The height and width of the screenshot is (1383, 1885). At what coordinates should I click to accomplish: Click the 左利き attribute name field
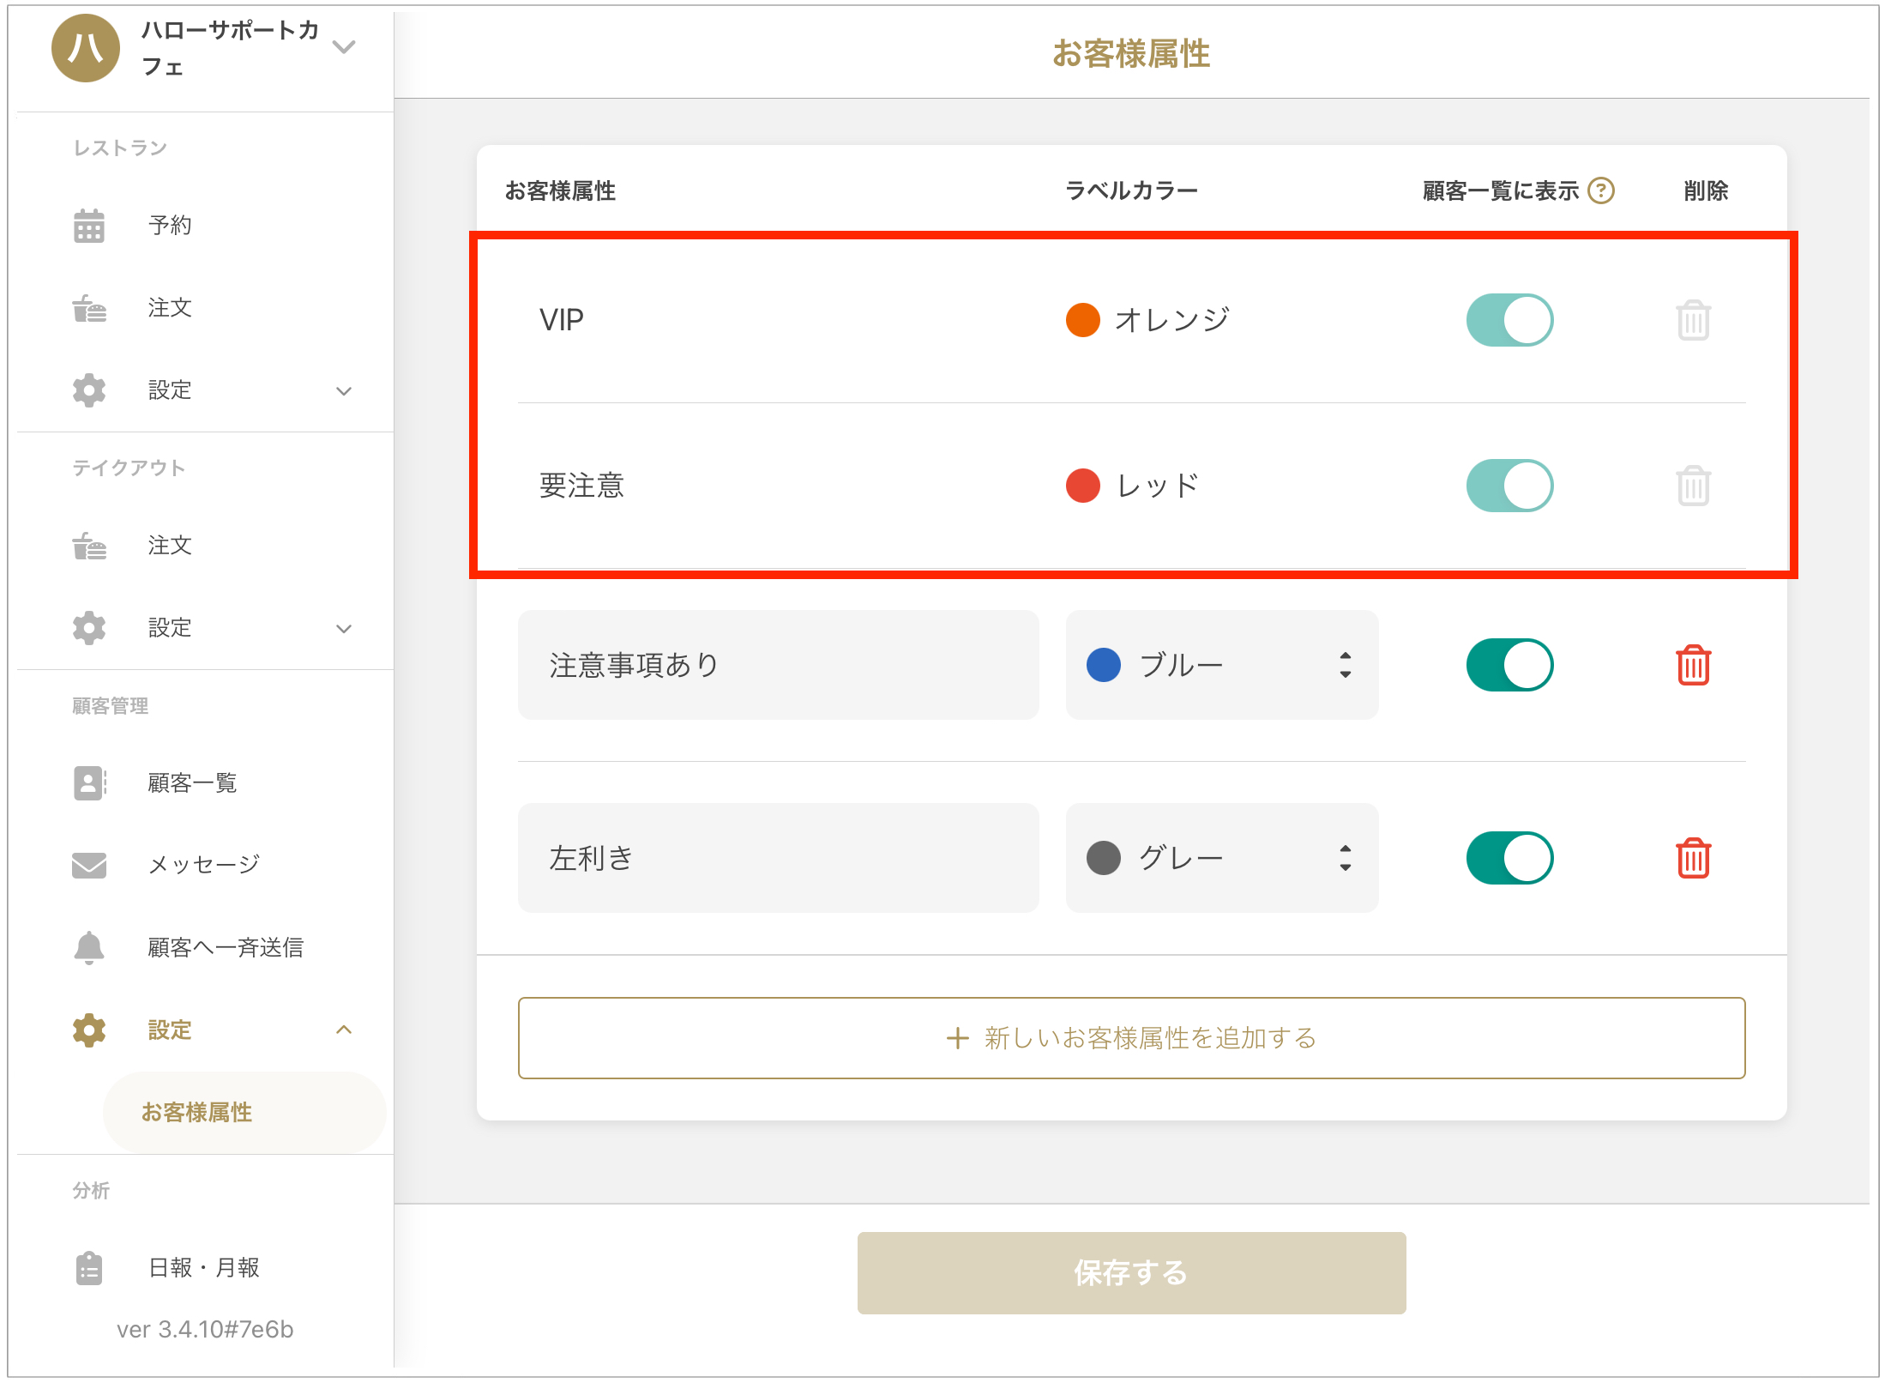point(778,858)
